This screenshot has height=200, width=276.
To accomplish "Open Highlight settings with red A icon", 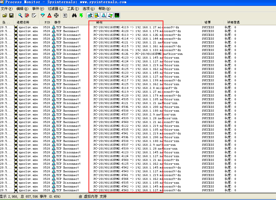I will click(49, 15).
